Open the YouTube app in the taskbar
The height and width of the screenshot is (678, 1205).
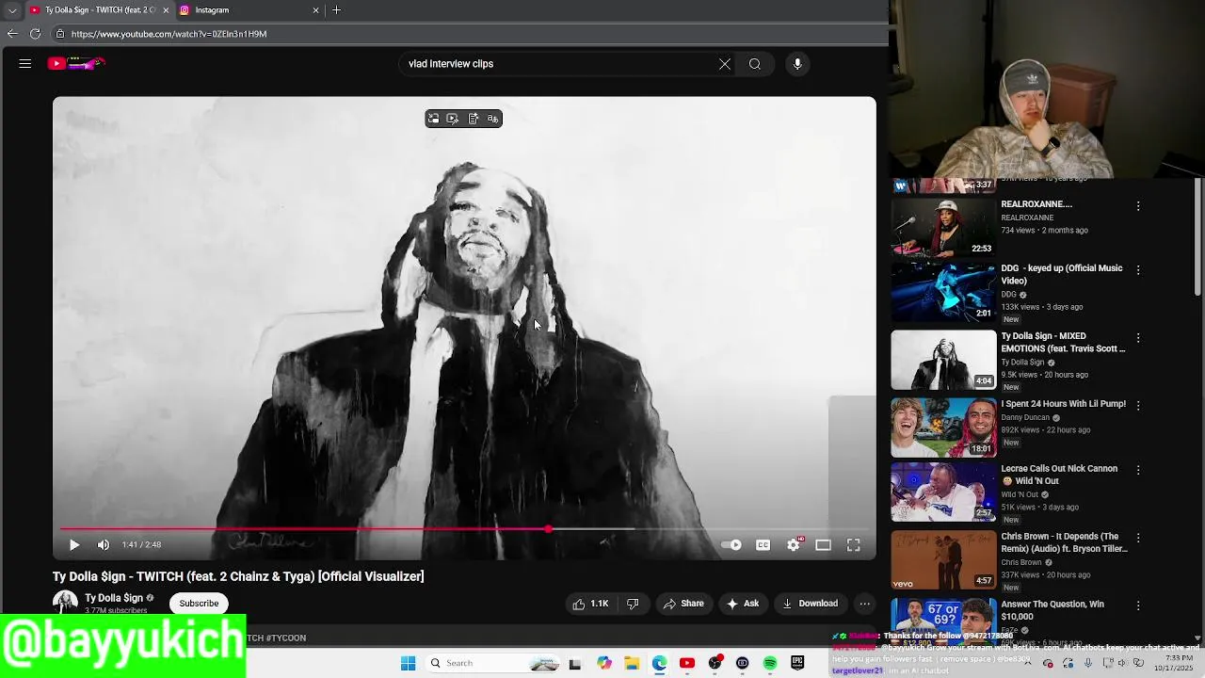click(687, 663)
